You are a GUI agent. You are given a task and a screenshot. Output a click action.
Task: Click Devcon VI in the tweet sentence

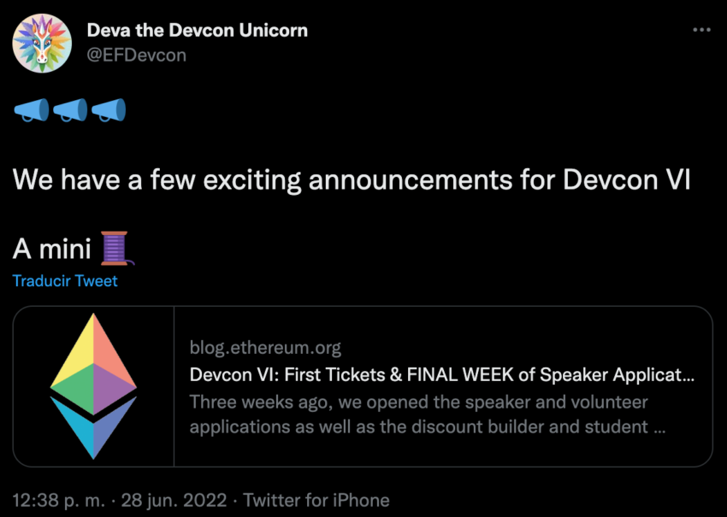click(627, 179)
